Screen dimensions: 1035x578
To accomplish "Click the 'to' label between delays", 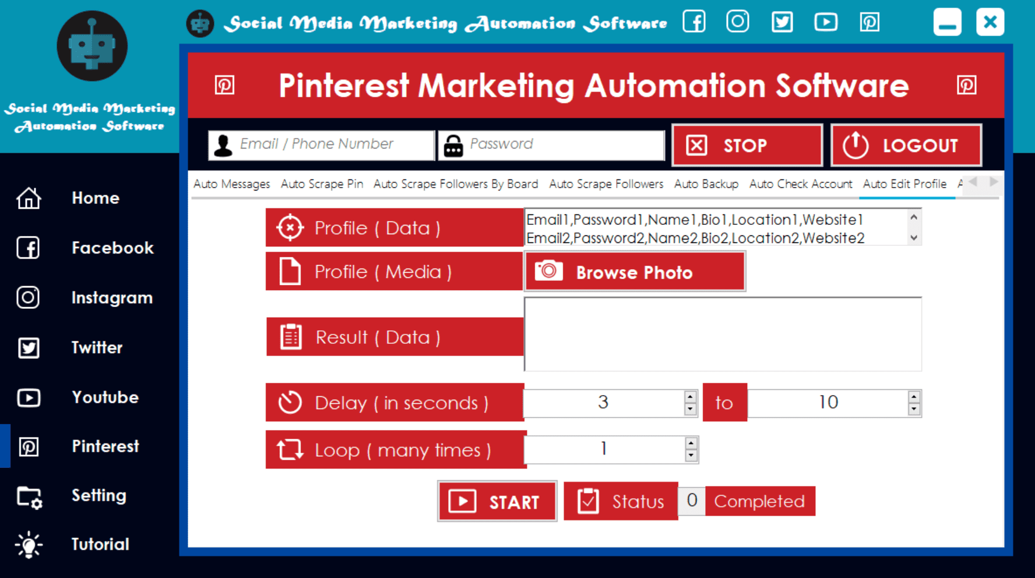I will click(724, 403).
